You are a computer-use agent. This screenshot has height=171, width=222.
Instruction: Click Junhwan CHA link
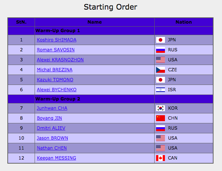click(x=52, y=108)
